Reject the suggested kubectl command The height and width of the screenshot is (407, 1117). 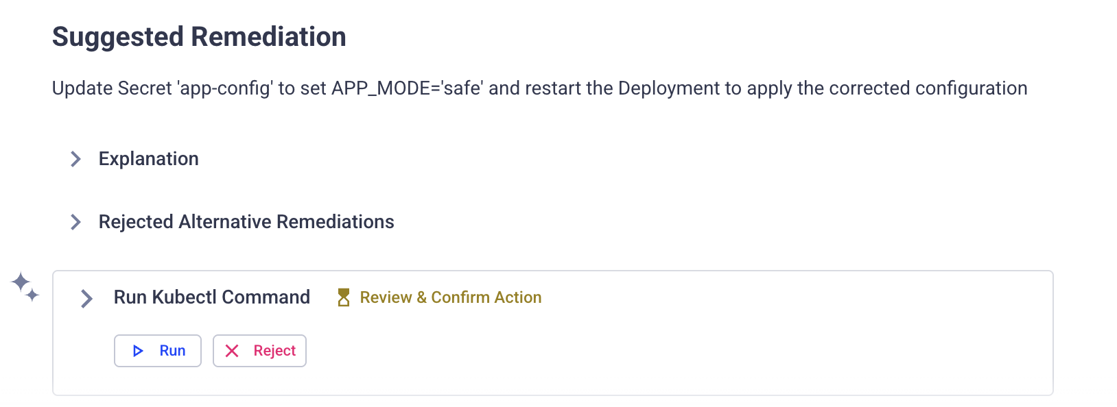tap(259, 351)
